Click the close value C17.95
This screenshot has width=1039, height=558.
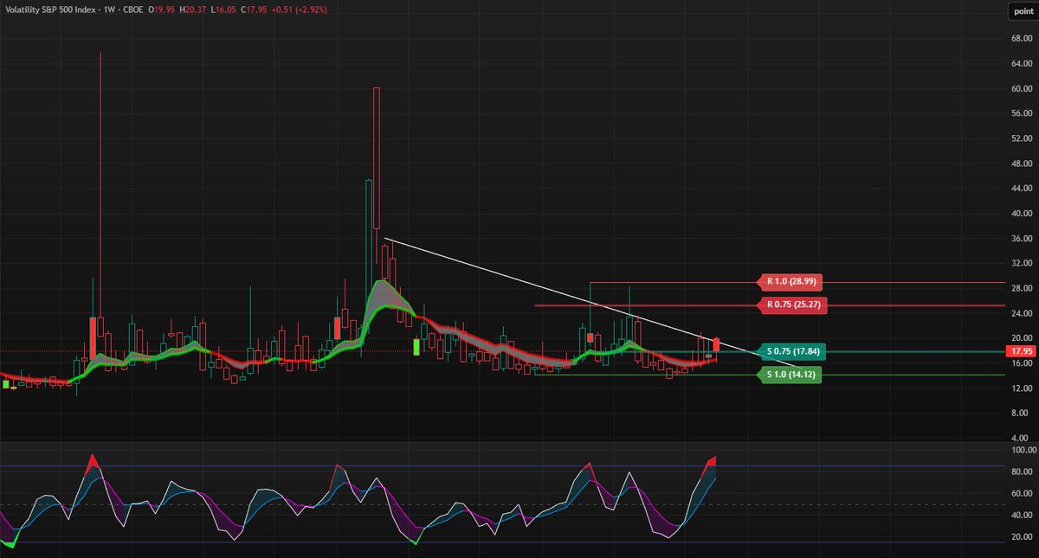tap(254, 10)
